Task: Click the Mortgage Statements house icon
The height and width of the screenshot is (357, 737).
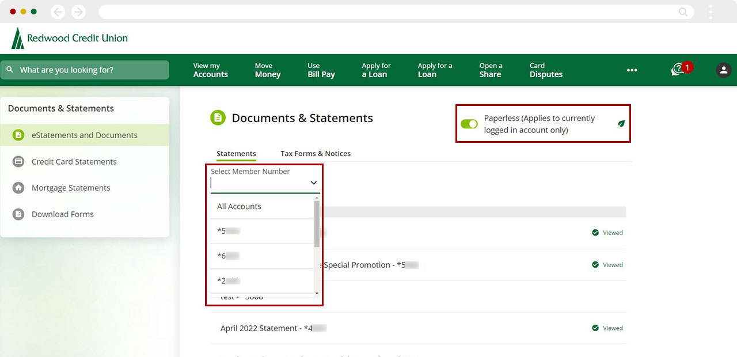Action: point(18,188)
